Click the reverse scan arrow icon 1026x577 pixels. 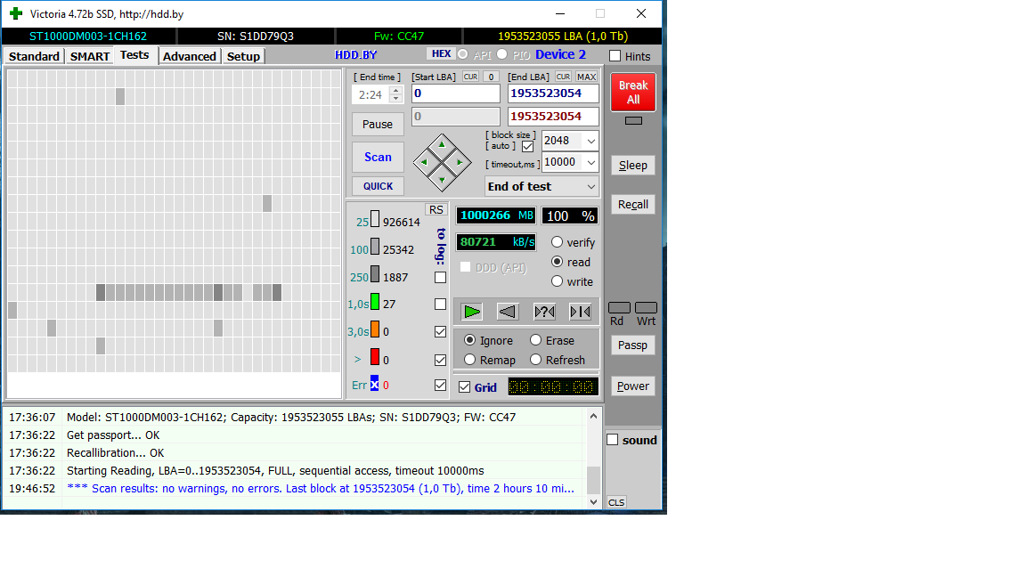click(507, 312)
